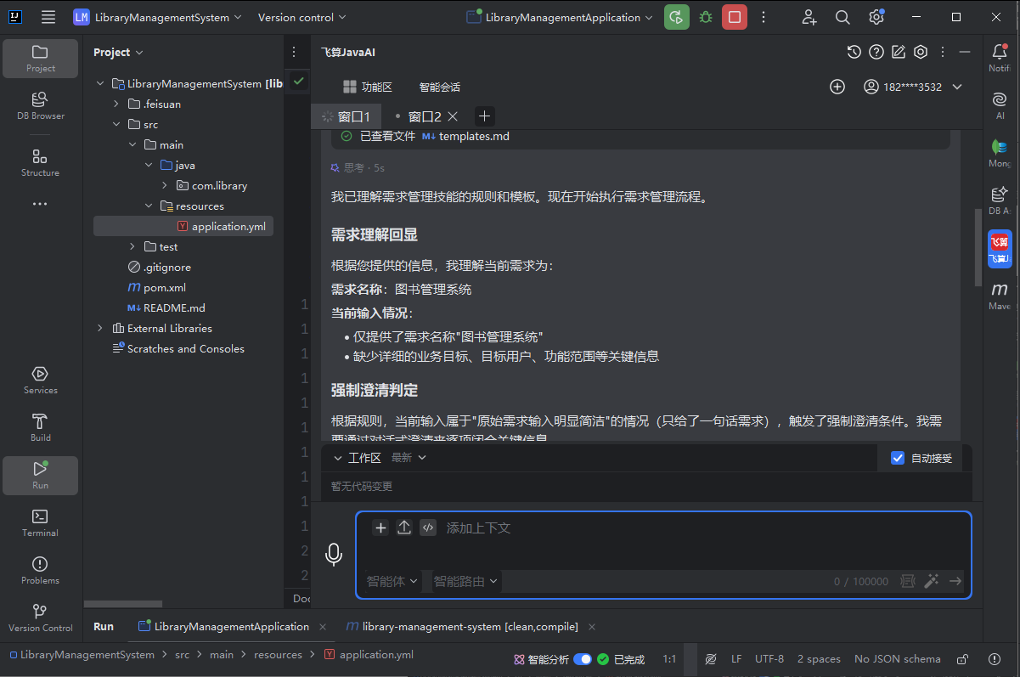Click the send arrow in chat input
This screenshot has width=1020, height=677.
click(x=955, y=581)
